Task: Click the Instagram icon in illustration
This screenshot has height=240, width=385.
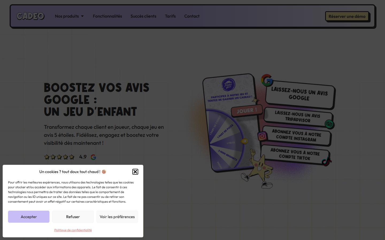Action: pyautogui.click(x=262, y=136)
